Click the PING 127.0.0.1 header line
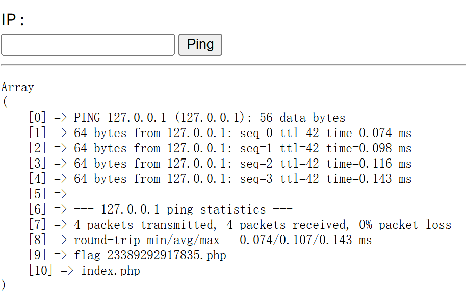Screen dimensions: 466x292 (x=209, y=118)
